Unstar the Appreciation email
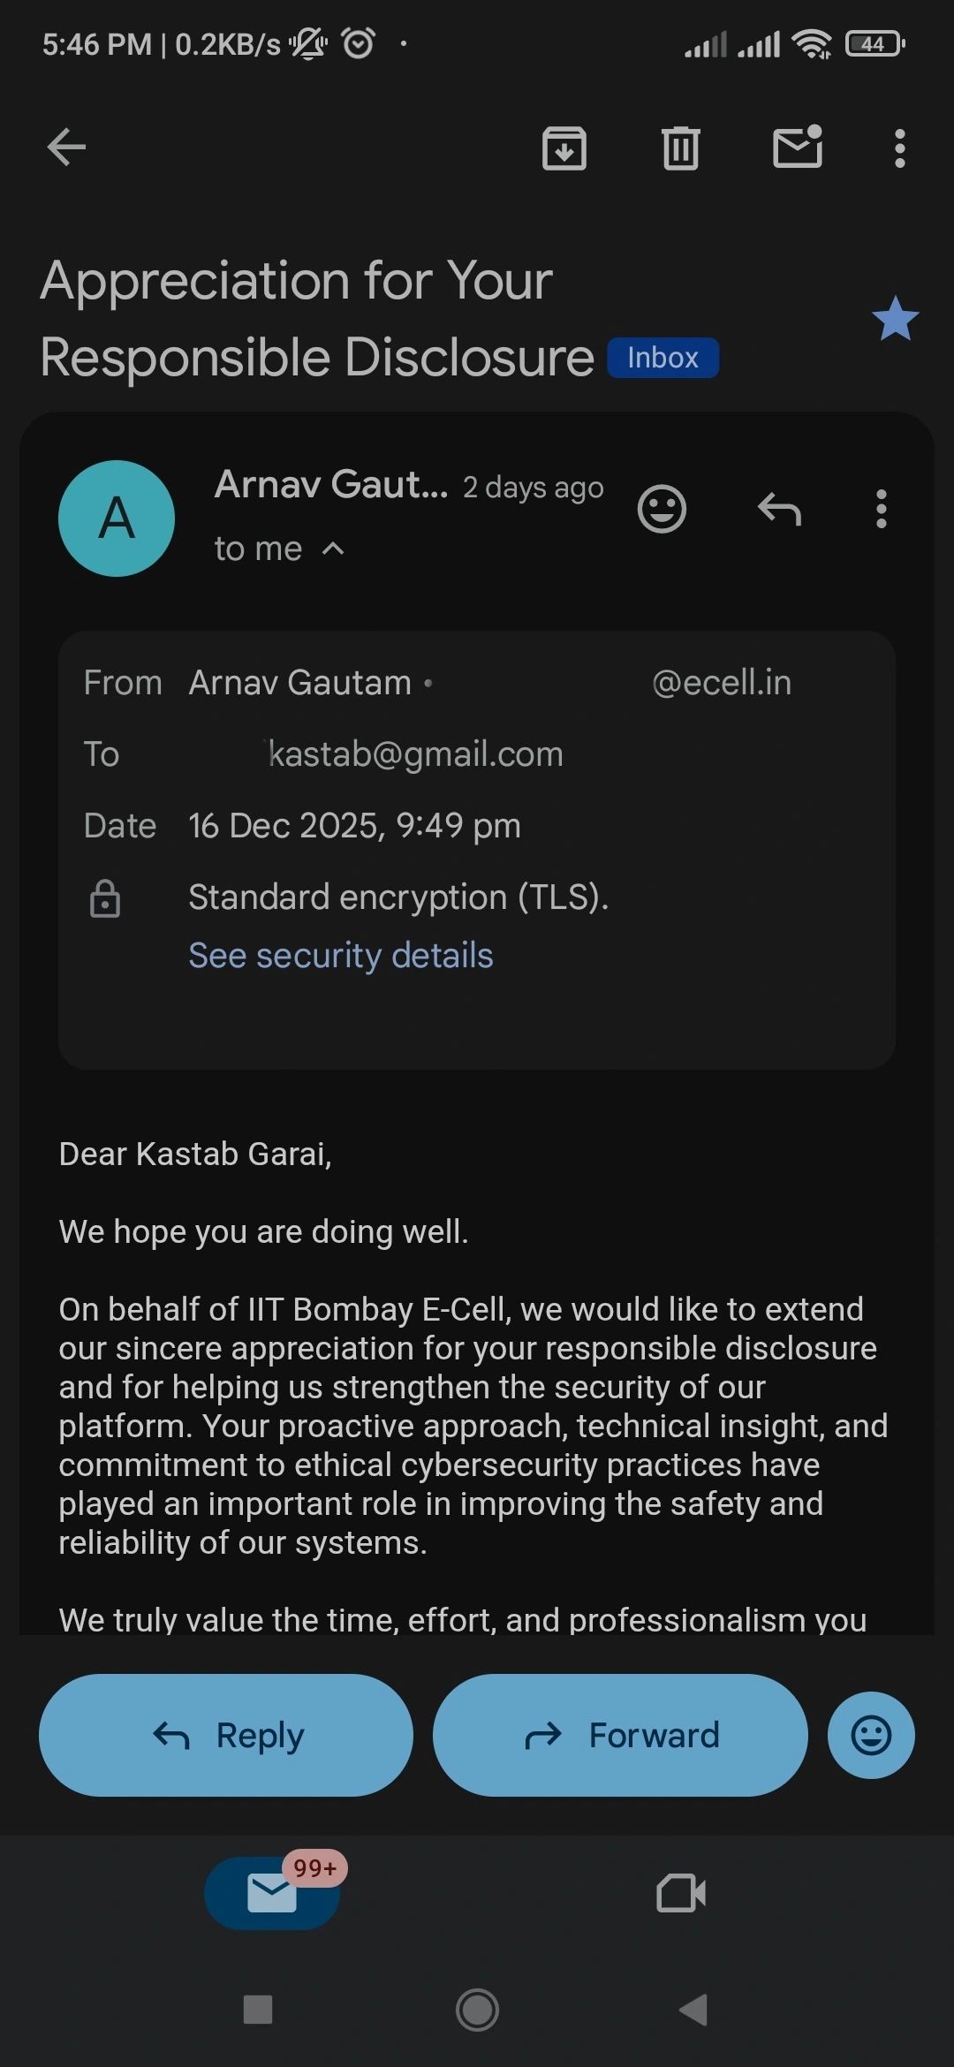Image resolution: width=954 pixels, height=2067 pixels. [x=895, y=319]
